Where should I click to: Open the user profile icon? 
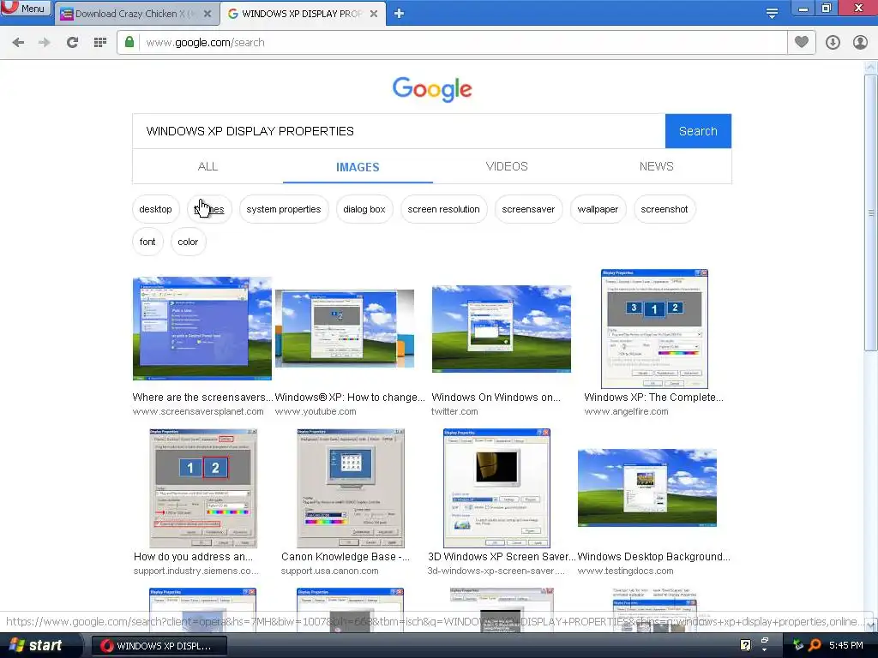click(860, 43)
